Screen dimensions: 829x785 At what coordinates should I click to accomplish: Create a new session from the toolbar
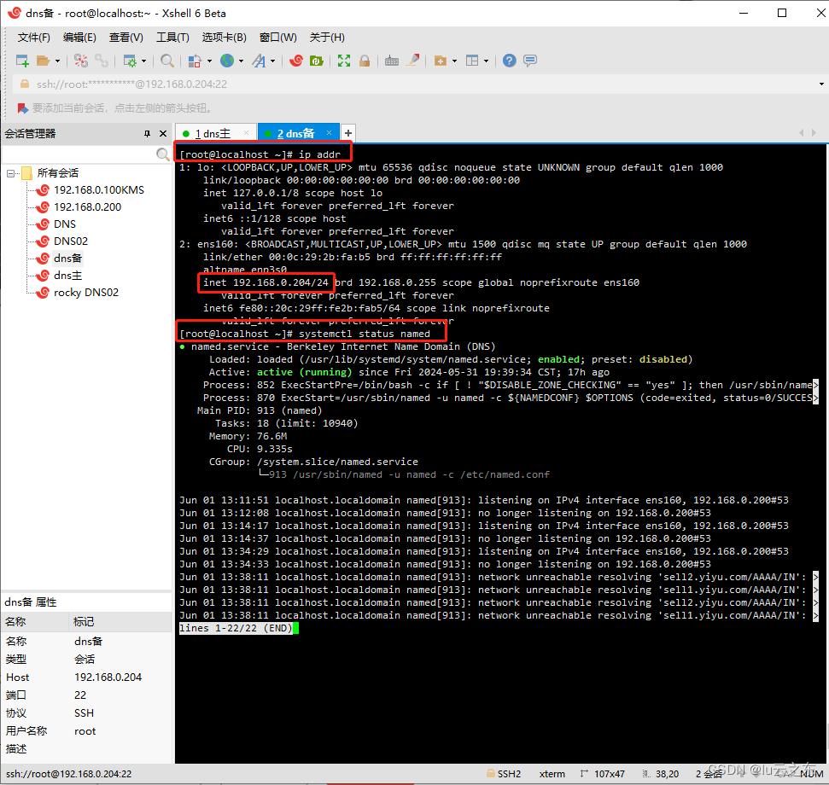coord(20,61)
